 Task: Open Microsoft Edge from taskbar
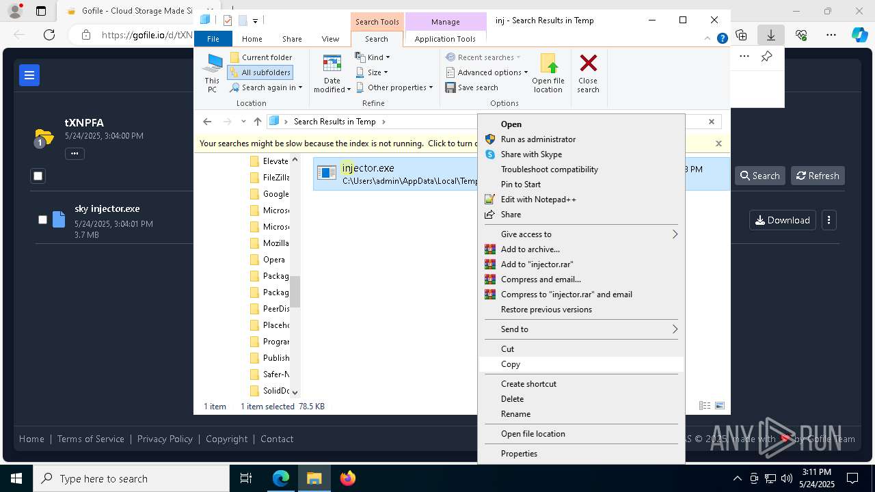pos(281,478)
